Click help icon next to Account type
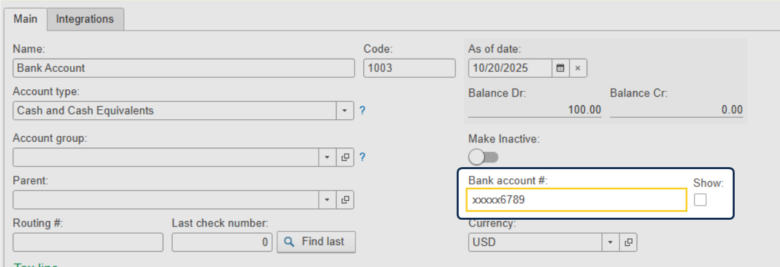780x267 pixels. pyautogui.click(x=363, y=111)
